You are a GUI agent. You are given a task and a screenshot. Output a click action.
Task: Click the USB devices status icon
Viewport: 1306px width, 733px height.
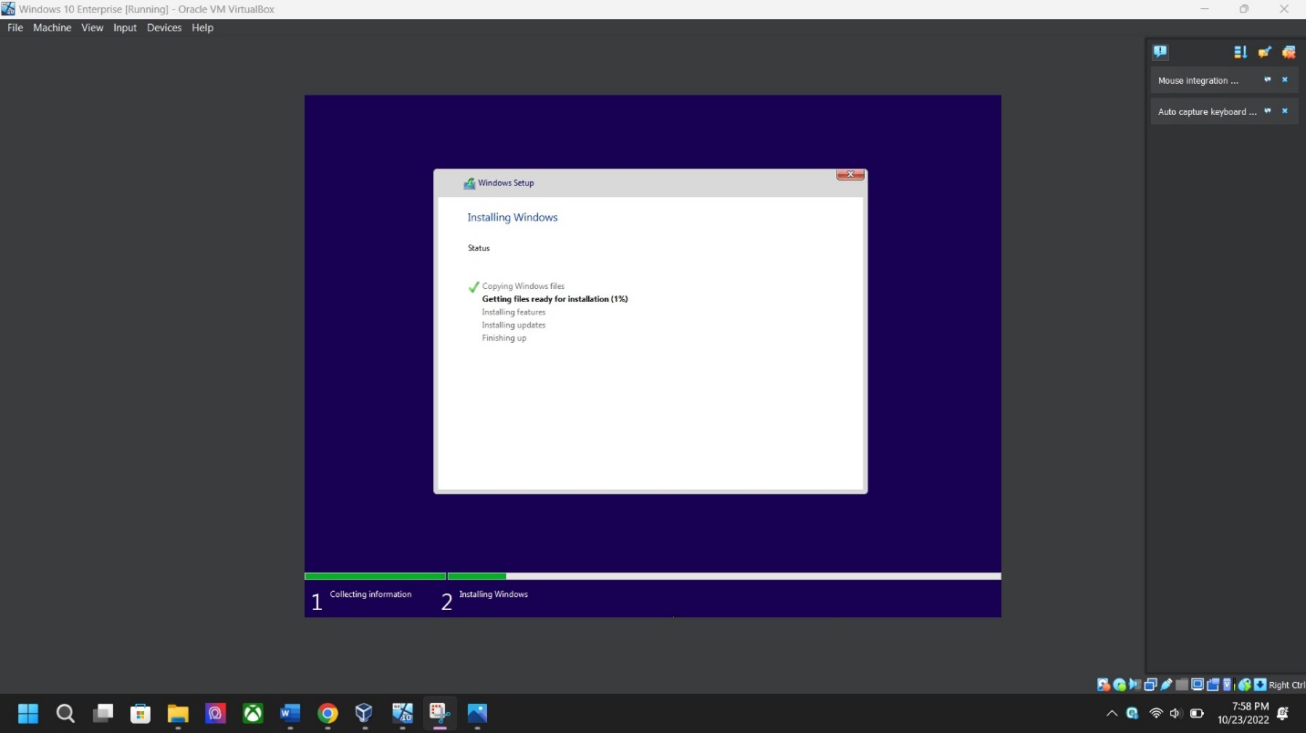tap(1166, 685)
